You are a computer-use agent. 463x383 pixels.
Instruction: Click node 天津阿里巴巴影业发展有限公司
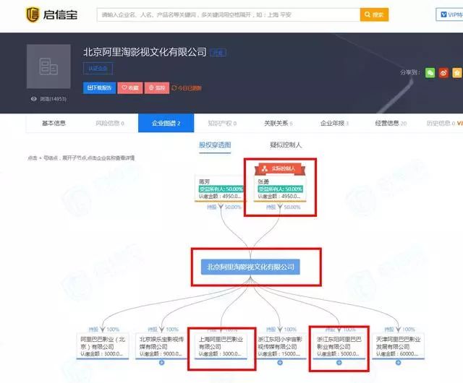tap(398, 346)
